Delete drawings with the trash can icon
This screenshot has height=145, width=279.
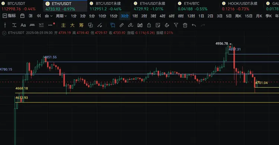tap(185, 25)
